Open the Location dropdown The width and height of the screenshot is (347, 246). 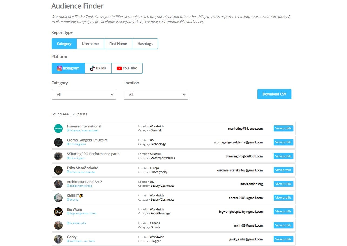tap(156, 94)
